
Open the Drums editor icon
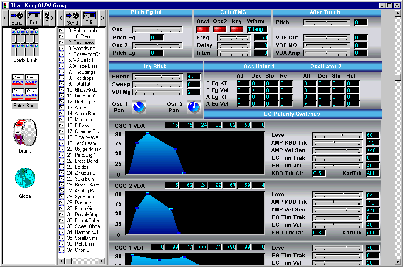pyautogui.click(x=25, y=132)
